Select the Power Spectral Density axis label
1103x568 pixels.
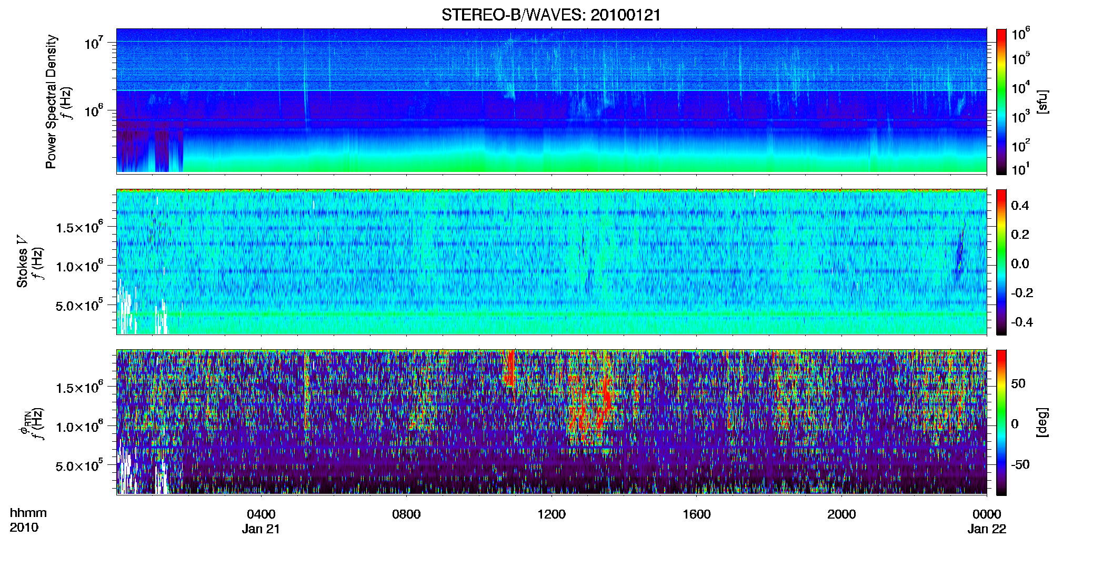point(51,102)
